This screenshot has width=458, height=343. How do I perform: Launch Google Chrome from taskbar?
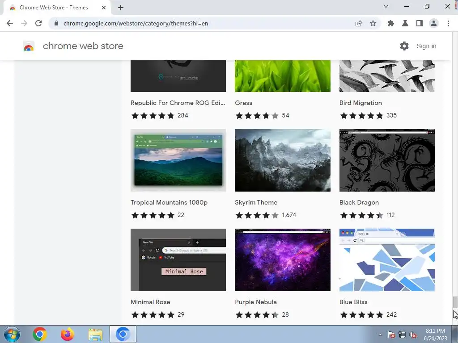pos(40,334)
